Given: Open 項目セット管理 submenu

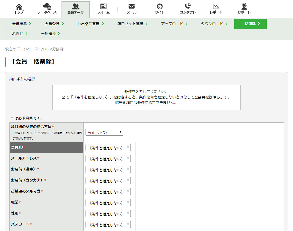Looking at the screenshot, I should point(132,24).
